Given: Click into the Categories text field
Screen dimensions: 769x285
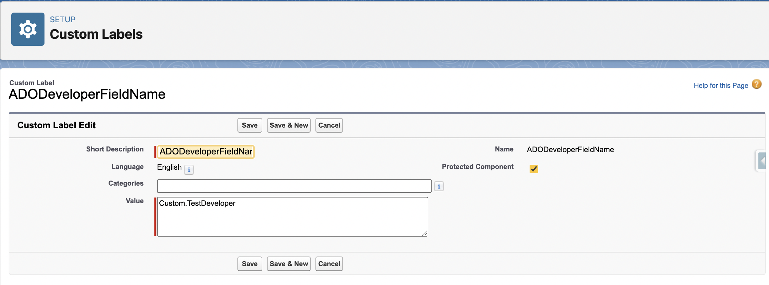Looking at the screenshot, I should point(294,186).
